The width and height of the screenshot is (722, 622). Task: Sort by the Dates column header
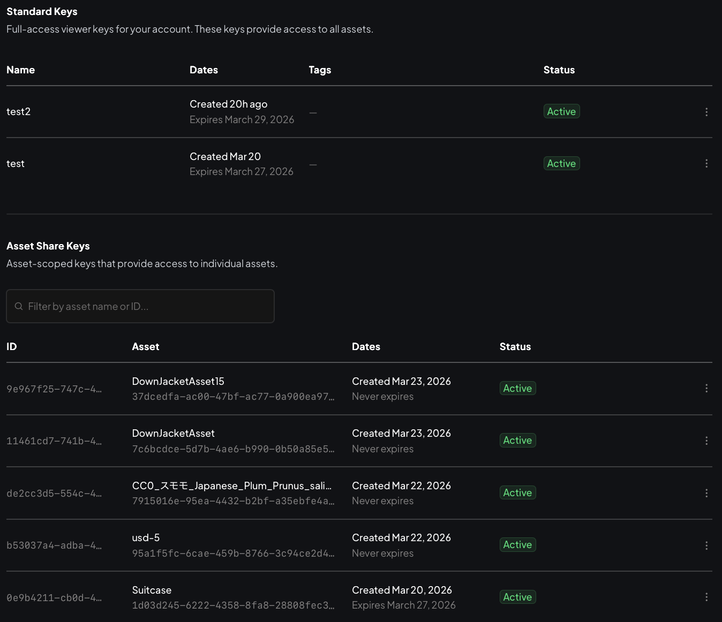click(x=204, y=70)
